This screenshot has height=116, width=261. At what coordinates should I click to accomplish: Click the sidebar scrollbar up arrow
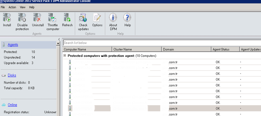click(58, 43)
